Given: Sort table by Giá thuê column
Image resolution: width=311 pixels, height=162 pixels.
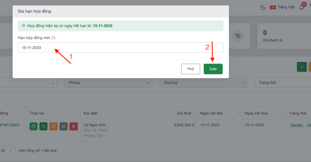Looking at the screenshot, I should click(184, 113).
